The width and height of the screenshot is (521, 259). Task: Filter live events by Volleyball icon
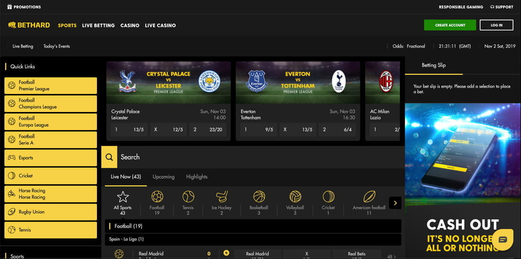coord(295,197)
